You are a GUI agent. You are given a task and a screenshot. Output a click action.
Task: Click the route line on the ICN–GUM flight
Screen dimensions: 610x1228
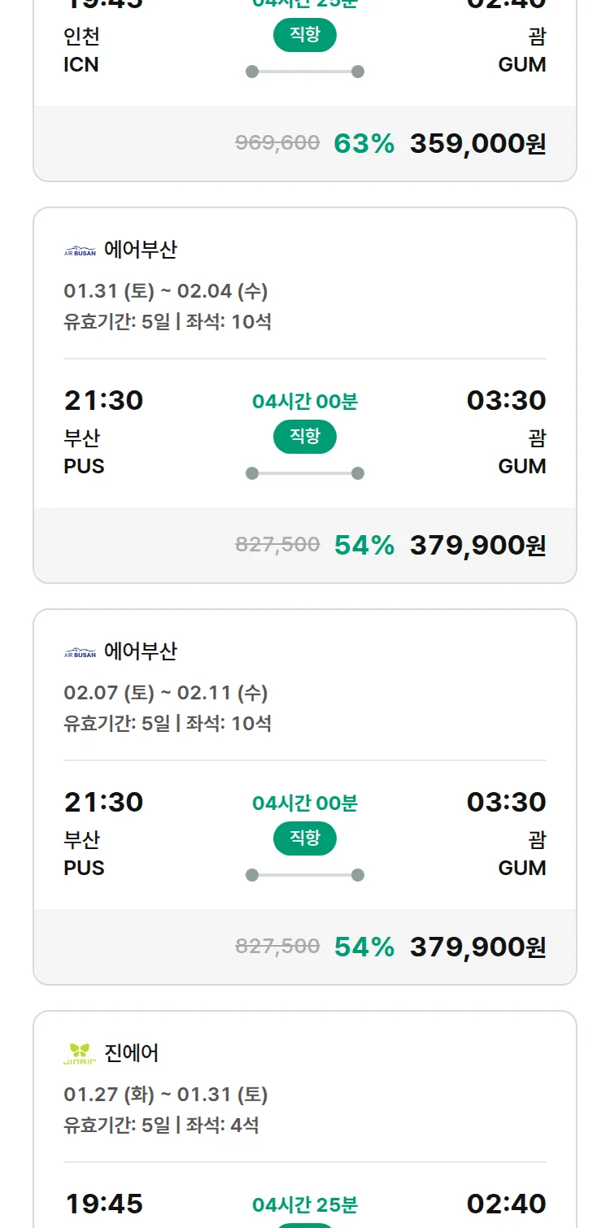[305, 72]
